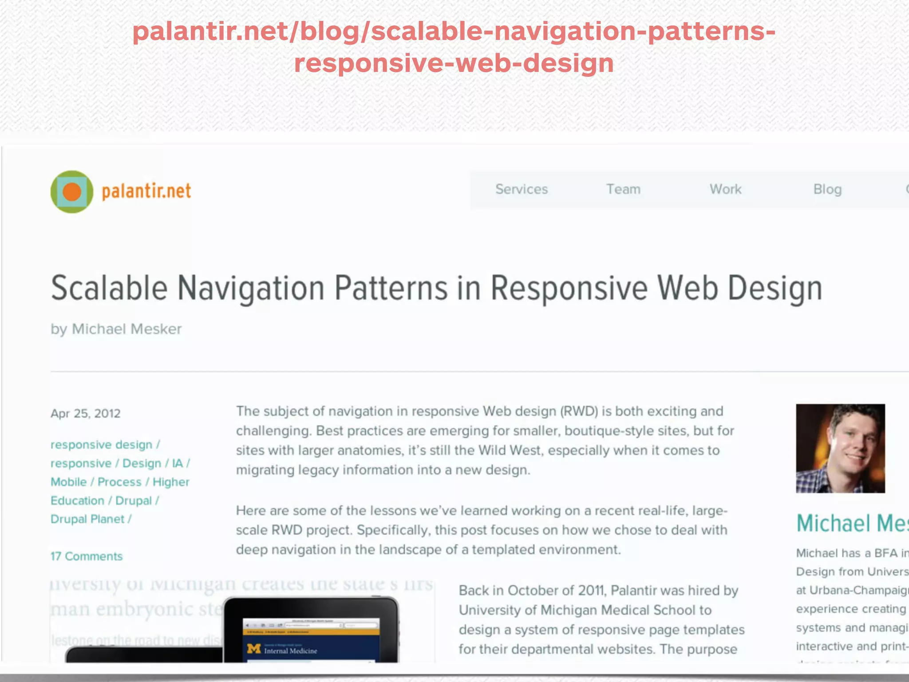Open the 'Process' tag link

120,482
